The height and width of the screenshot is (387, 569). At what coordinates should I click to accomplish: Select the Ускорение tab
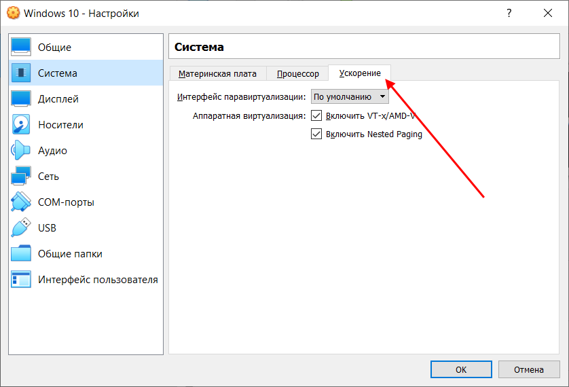point(360,73)
